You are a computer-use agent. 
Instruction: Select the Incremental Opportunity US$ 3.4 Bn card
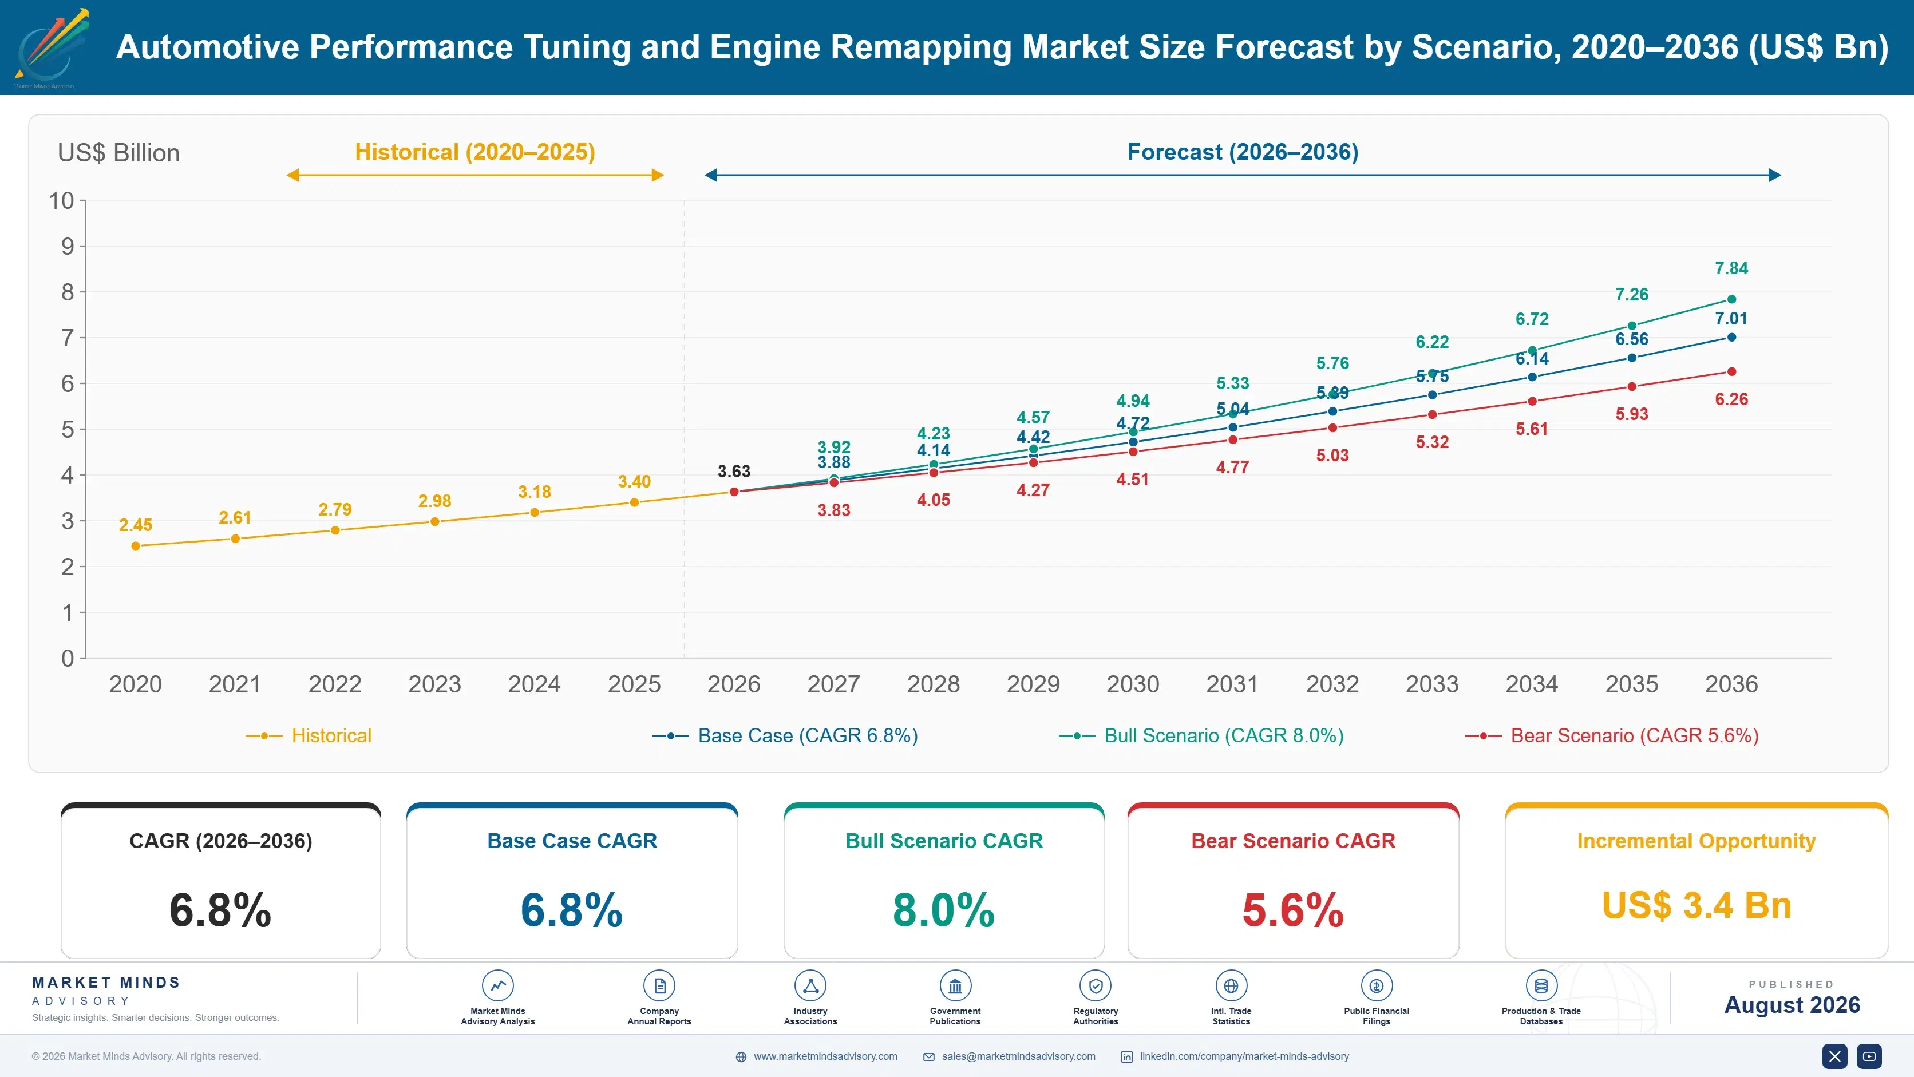pos(1696,881)
